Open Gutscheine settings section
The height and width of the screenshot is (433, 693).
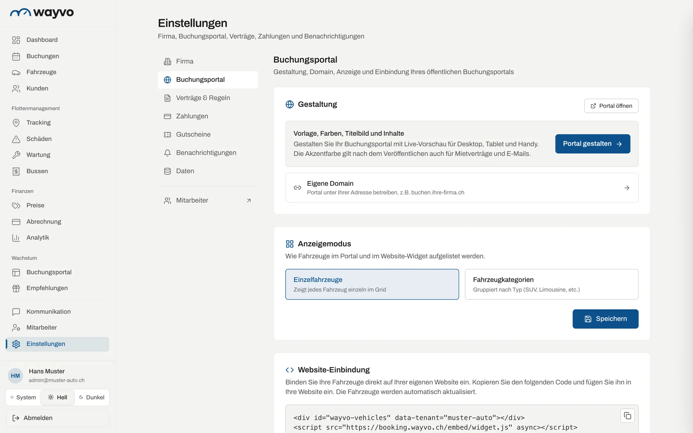click(208, 135)
